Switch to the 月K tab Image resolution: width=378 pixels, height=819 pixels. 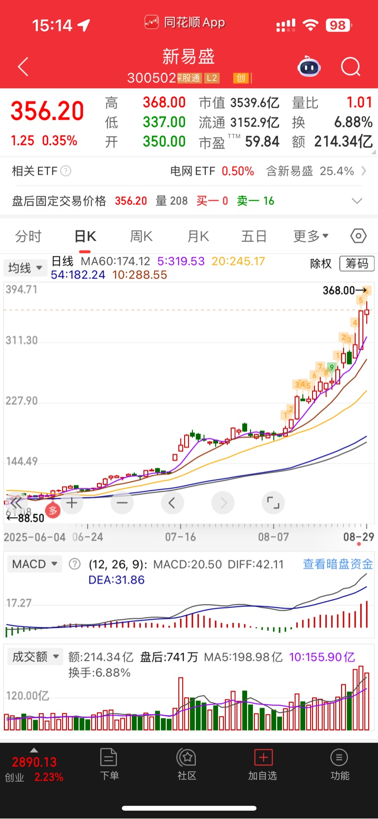pyautogui.click(x=198, y=236)
